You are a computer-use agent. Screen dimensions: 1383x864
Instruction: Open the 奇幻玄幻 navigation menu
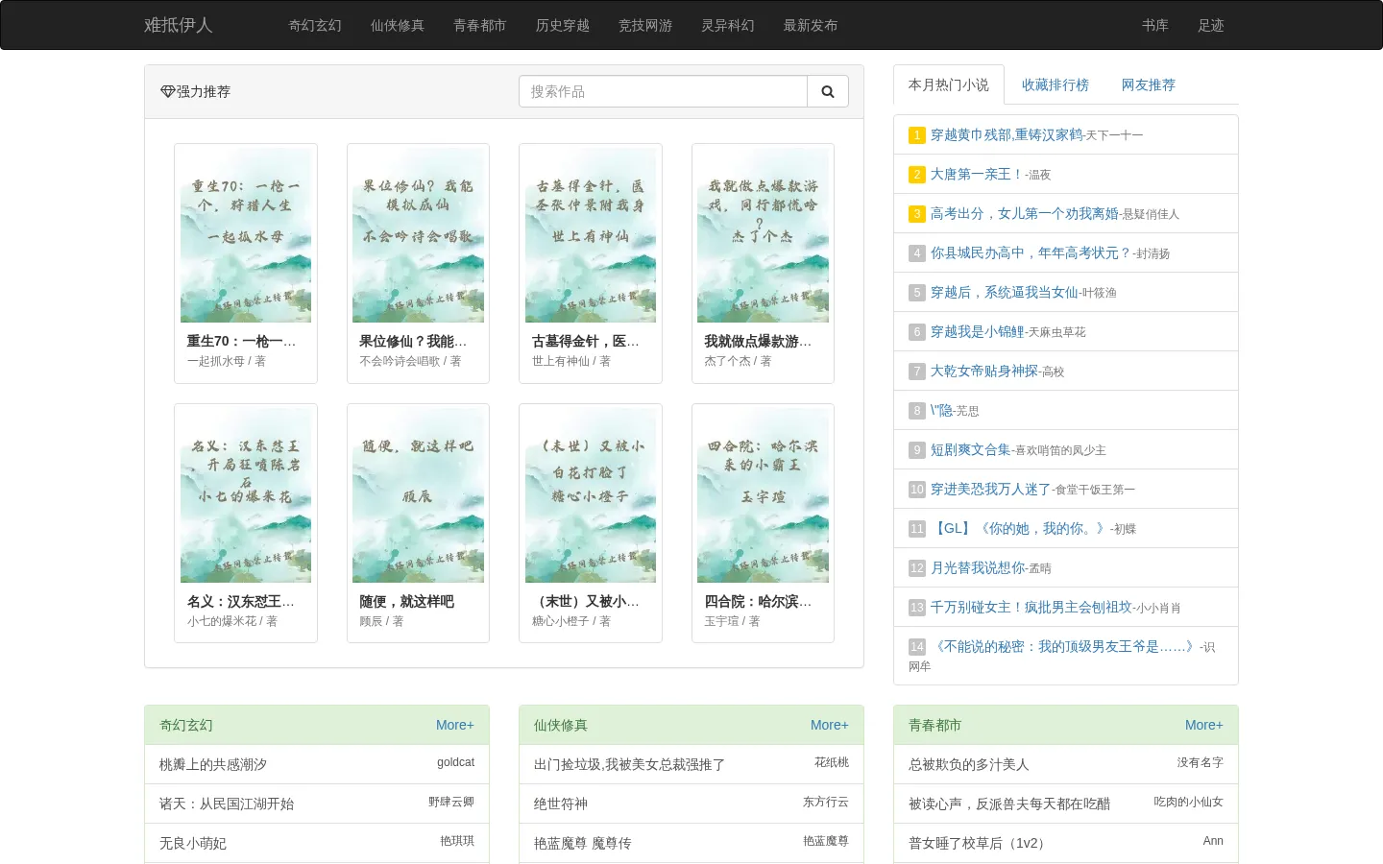(x=315, y=25)
